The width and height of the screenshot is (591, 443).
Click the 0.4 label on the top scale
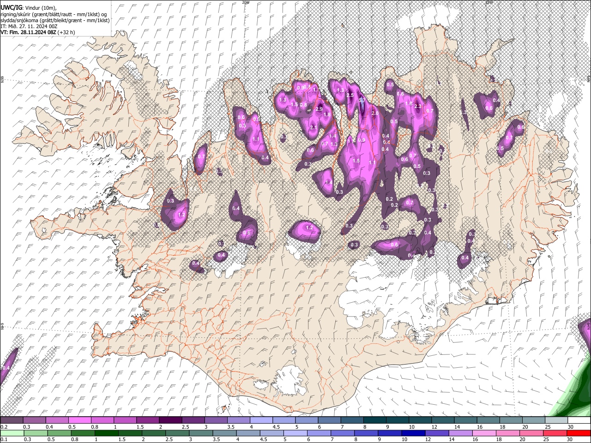pos(50,427)
